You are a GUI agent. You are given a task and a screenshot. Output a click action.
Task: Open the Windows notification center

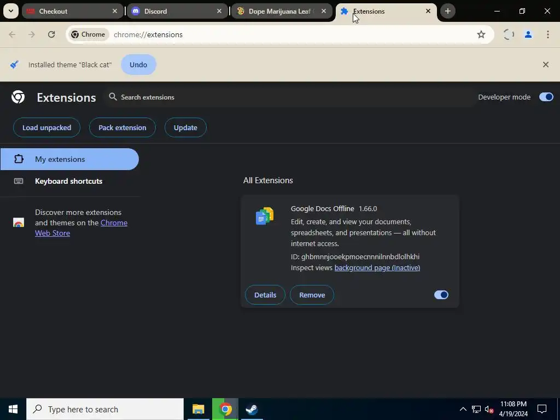(x=542, y=409)
